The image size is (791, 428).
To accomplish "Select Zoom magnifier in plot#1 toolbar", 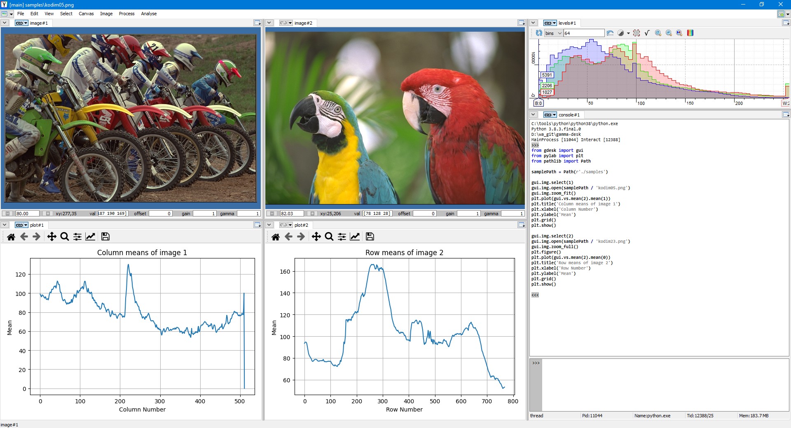I will (x=65, y=237).
